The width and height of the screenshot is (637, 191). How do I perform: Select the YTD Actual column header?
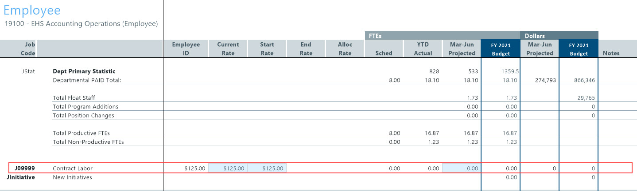[x=423, y=49]
